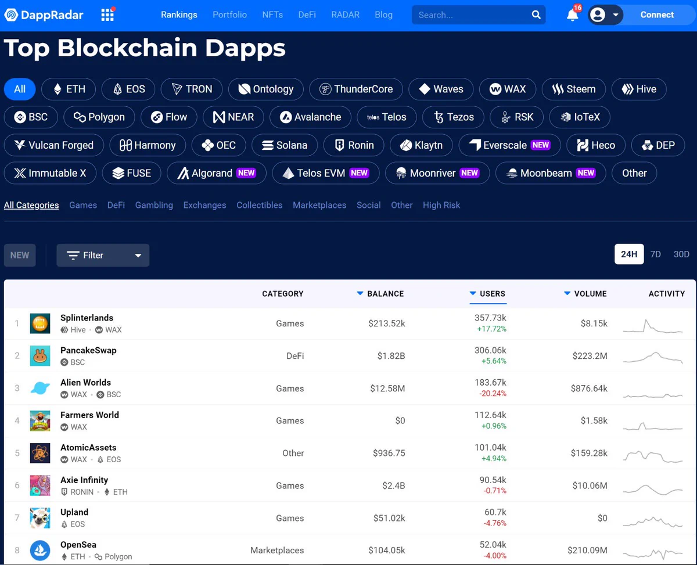Filter by Polygon chain
The height and width of the screenshot is (565, 697).
tap(99, 117)
